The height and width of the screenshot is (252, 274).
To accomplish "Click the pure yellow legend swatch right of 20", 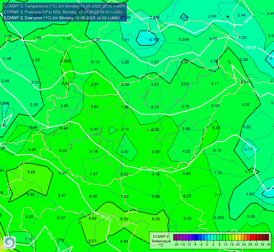I will (240, 237).
